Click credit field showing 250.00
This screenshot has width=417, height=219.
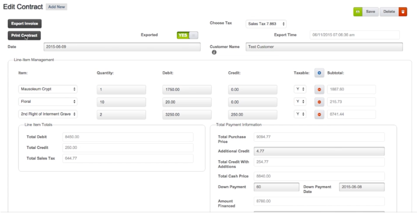tap(253, 115)
